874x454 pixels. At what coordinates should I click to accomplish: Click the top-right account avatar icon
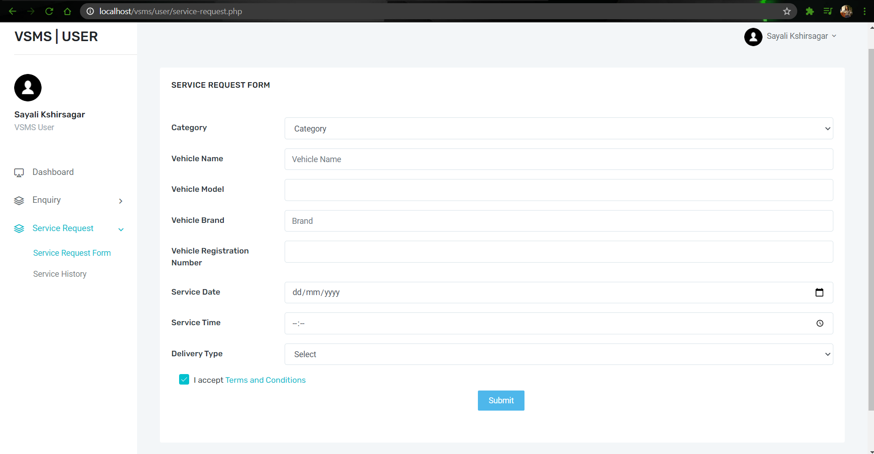click(753, 37)
